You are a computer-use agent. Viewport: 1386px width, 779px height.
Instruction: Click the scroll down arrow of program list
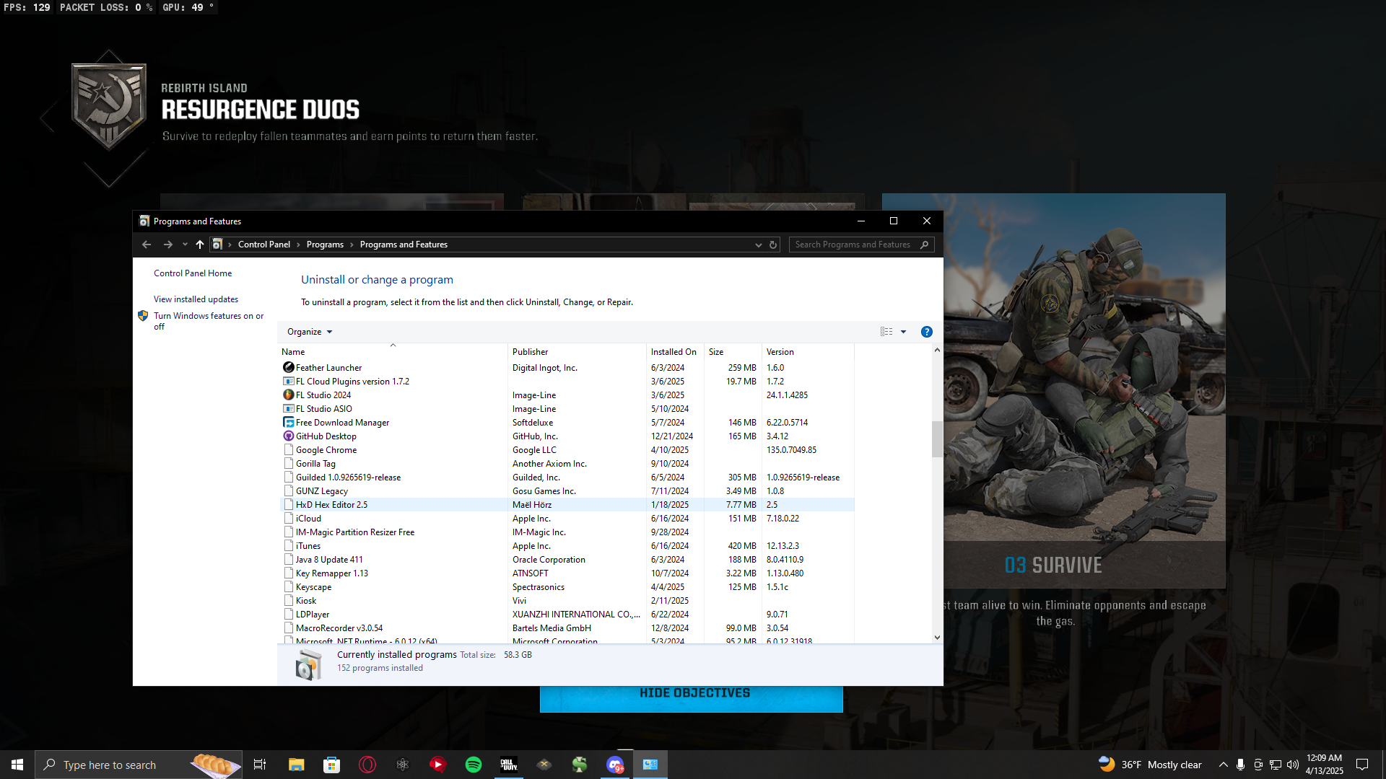(937, 638)
